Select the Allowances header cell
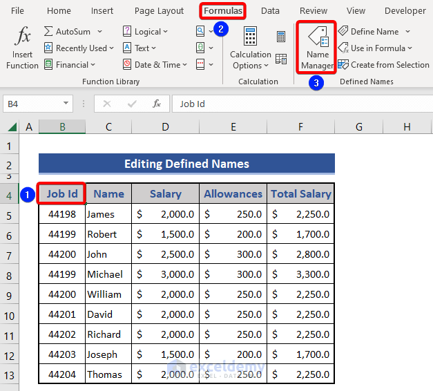 pyautogui.click(x=233, y=193)
